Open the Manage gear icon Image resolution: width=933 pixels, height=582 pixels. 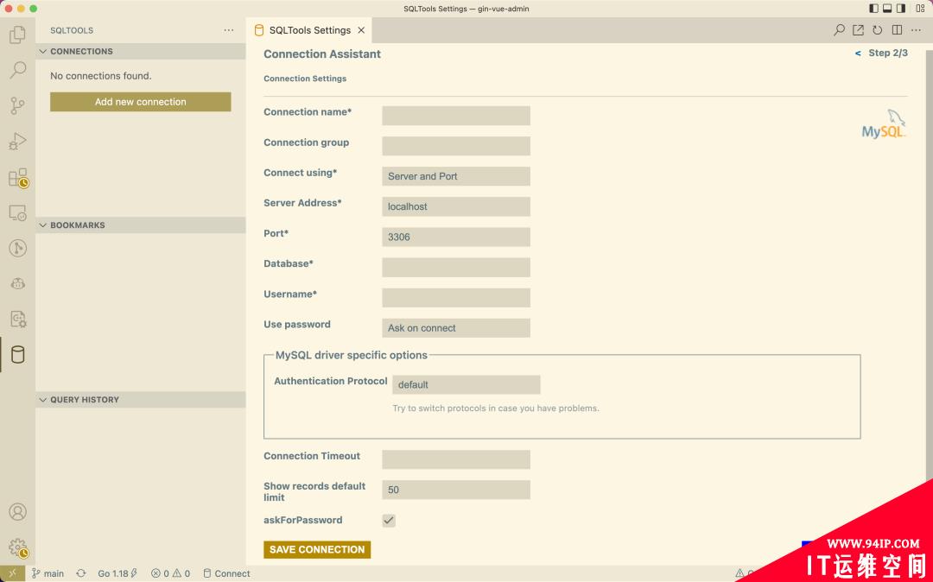coord(18,547)
